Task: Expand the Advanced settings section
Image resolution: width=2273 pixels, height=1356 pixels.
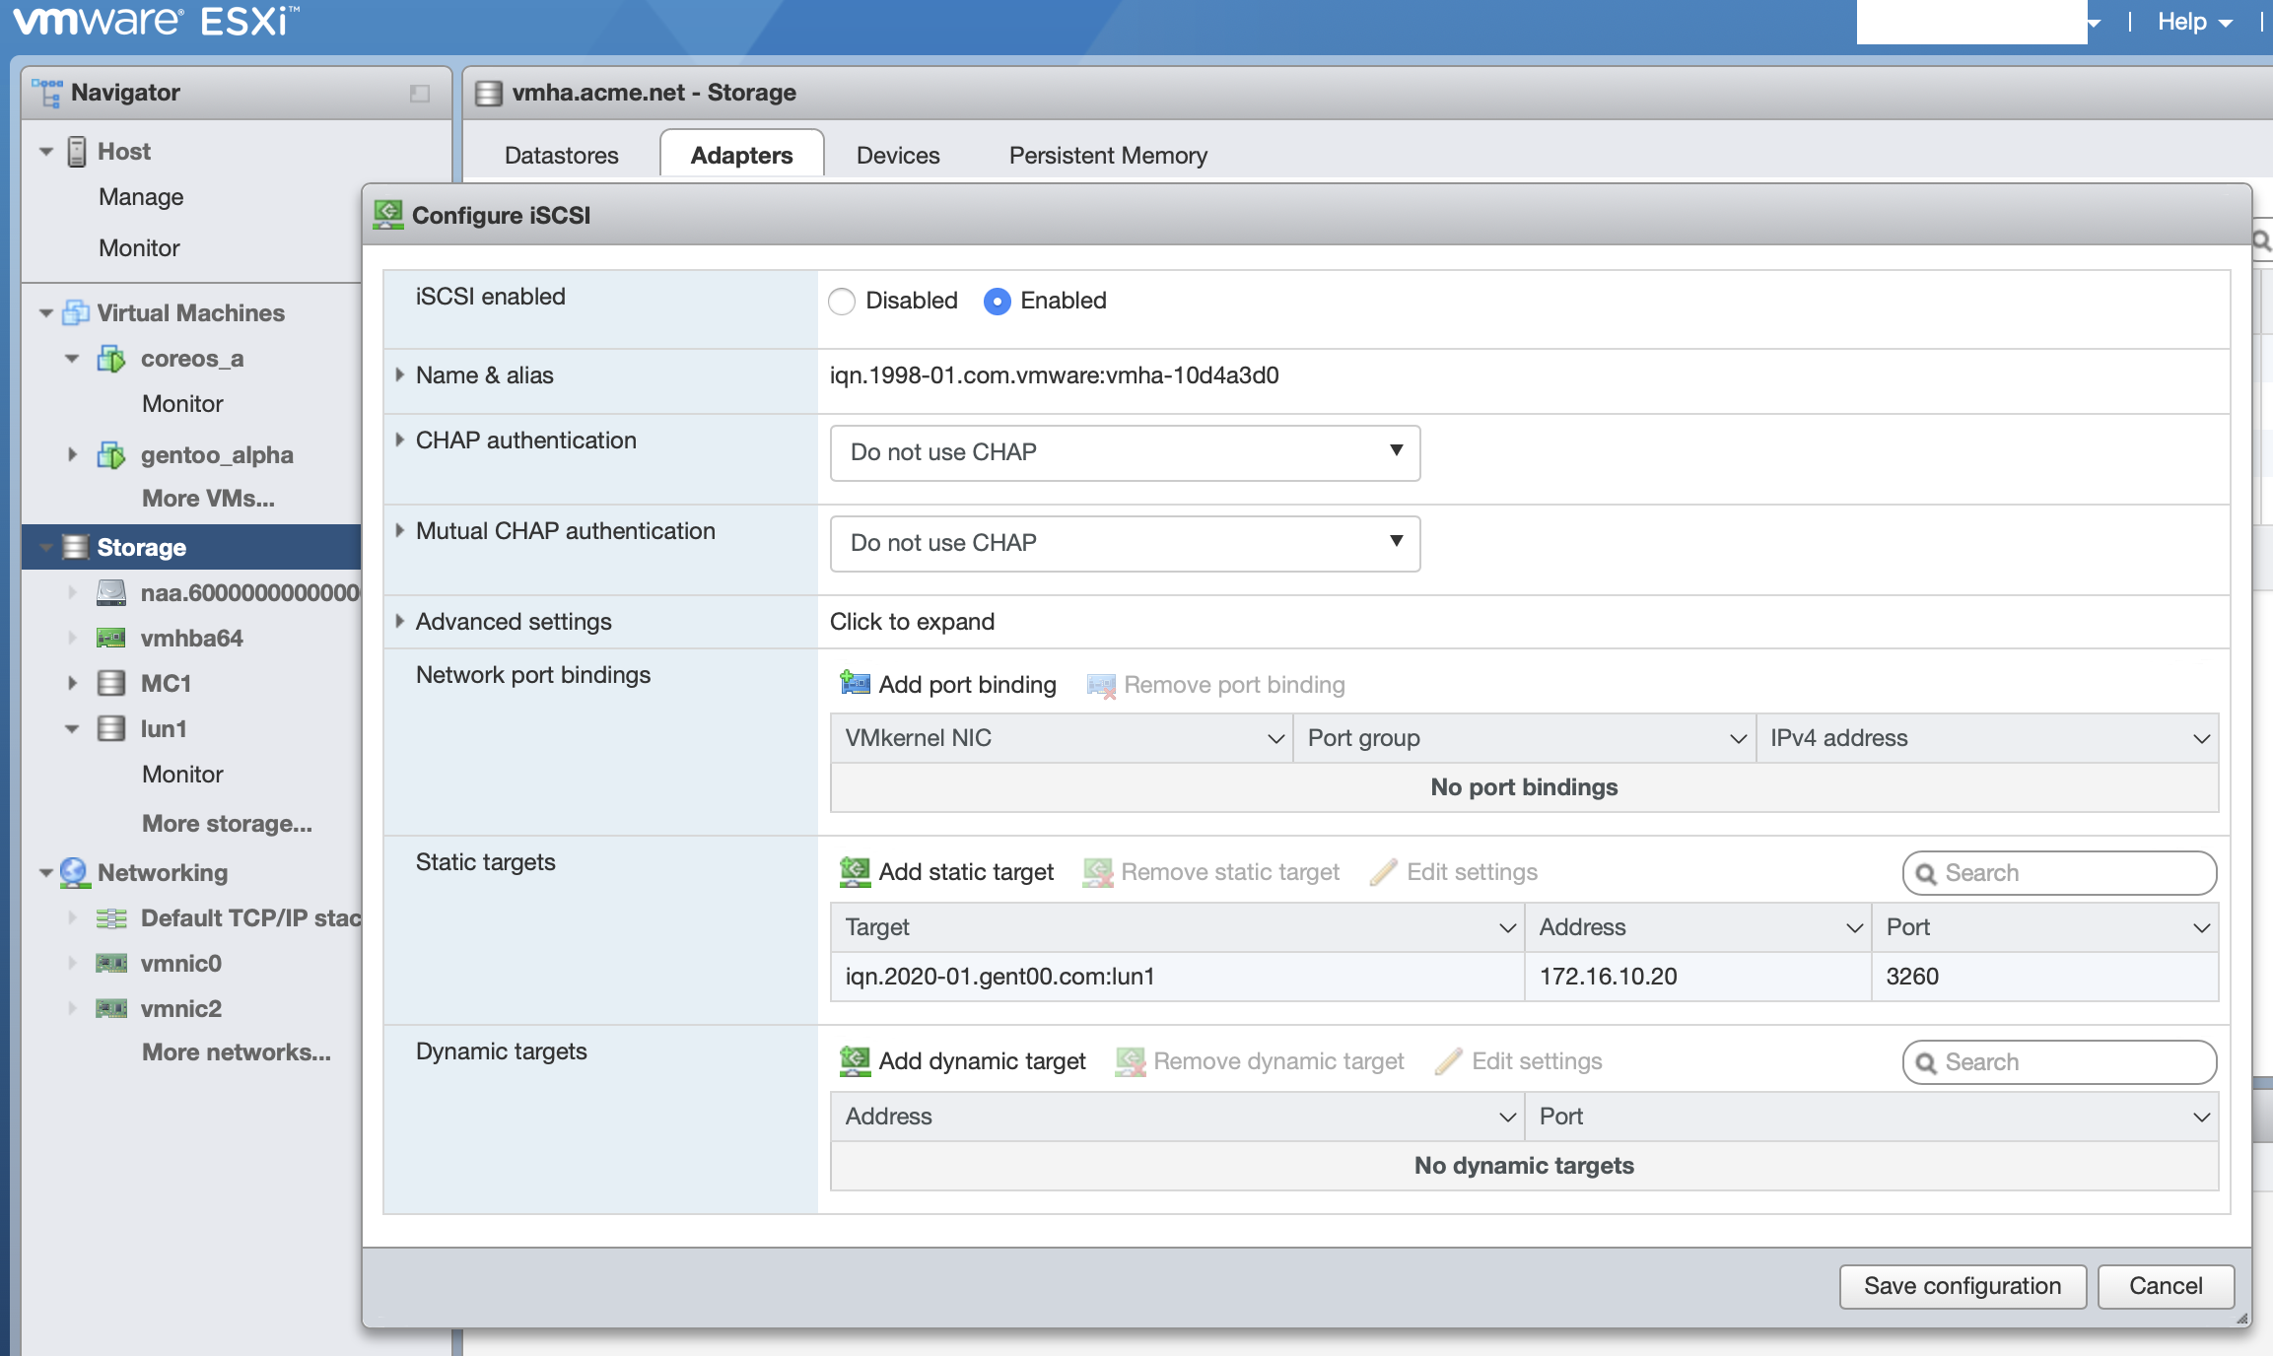Action: (x=400, y=622)
